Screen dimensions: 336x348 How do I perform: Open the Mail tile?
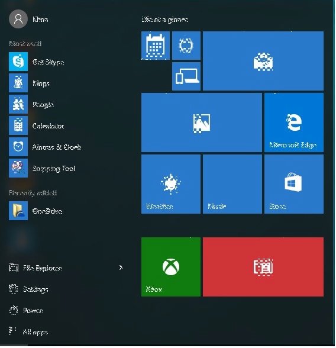(x=263, y=61)
